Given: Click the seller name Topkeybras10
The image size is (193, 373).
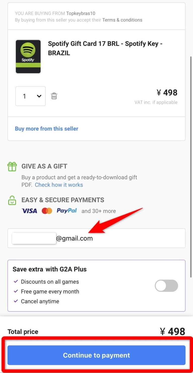Looking at the screenshot, I should click(81, 13).
